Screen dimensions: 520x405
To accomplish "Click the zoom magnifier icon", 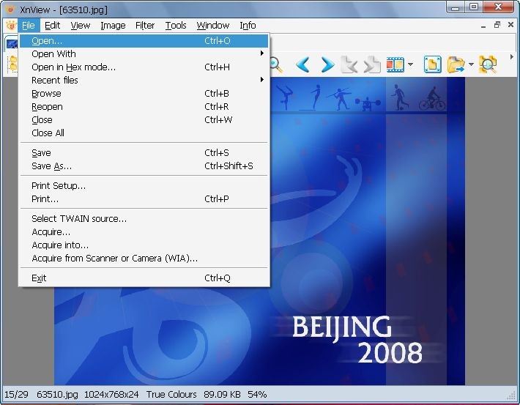I will point(275,64).
